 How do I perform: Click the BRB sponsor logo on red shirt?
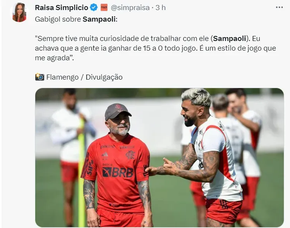117,172
